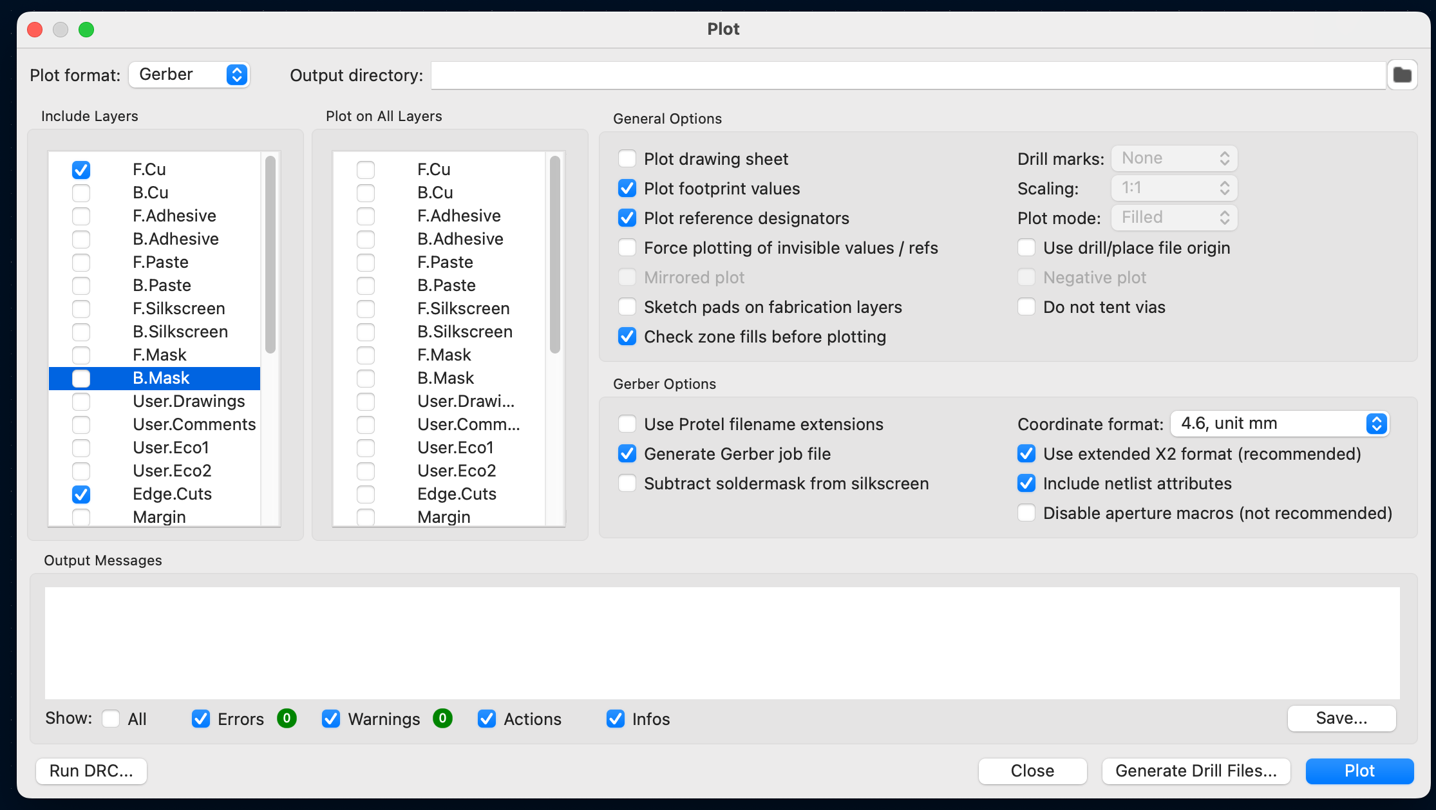Click the Output directory text field
1436x810 pixels.
click(908, 75)
